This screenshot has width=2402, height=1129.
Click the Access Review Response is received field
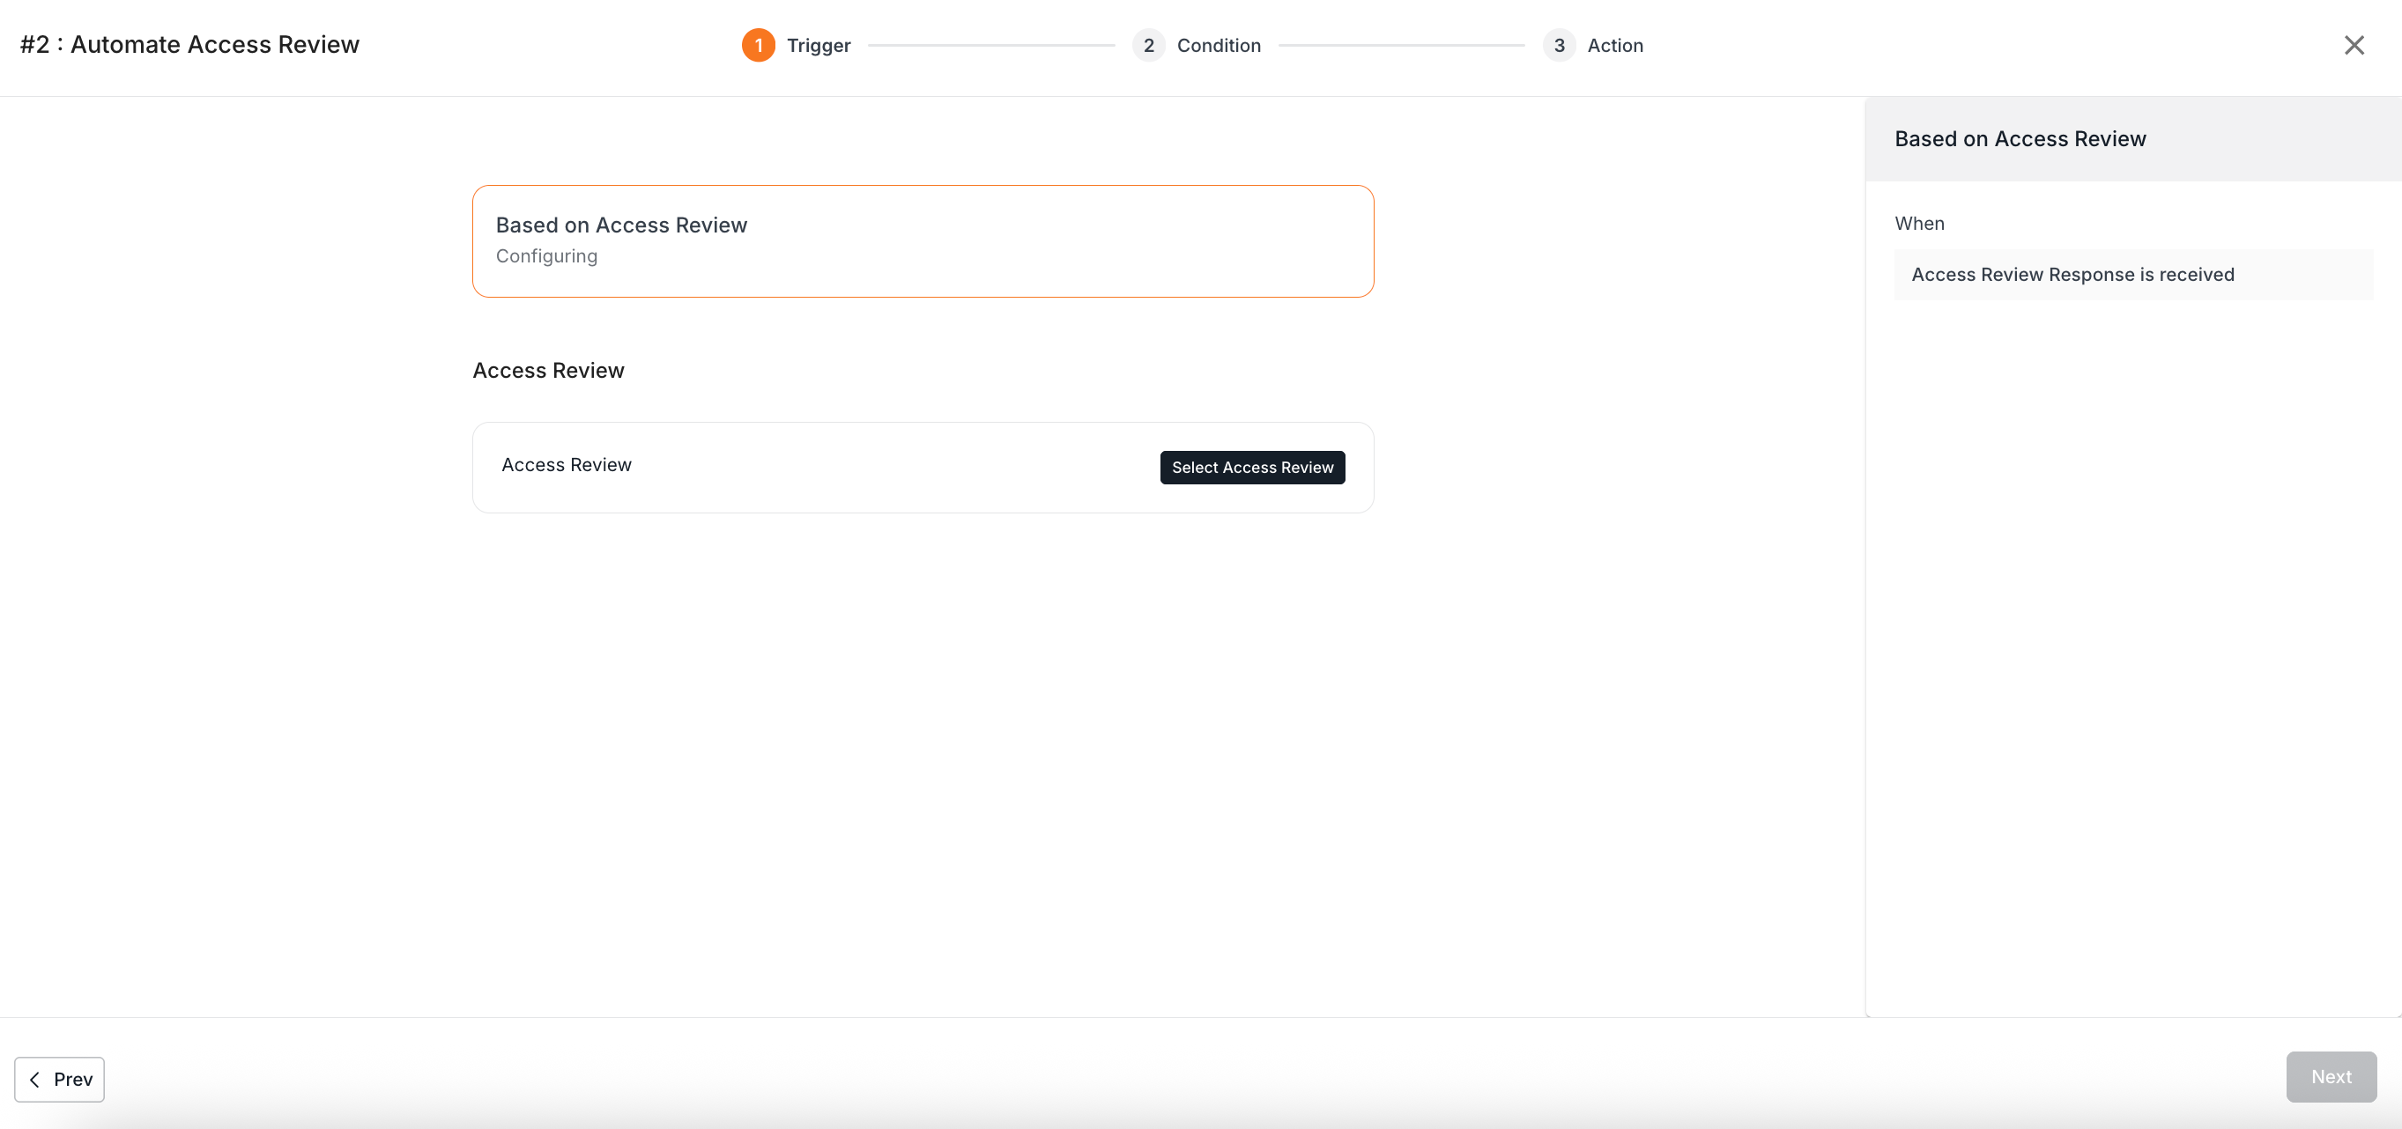(2132, 274)
